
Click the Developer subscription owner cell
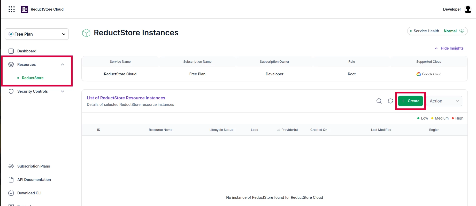coord(274,74)
